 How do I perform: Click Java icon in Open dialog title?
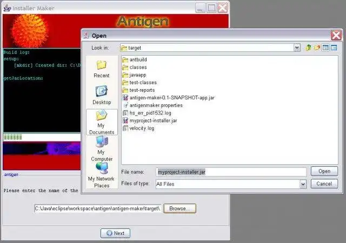point(86,35)
